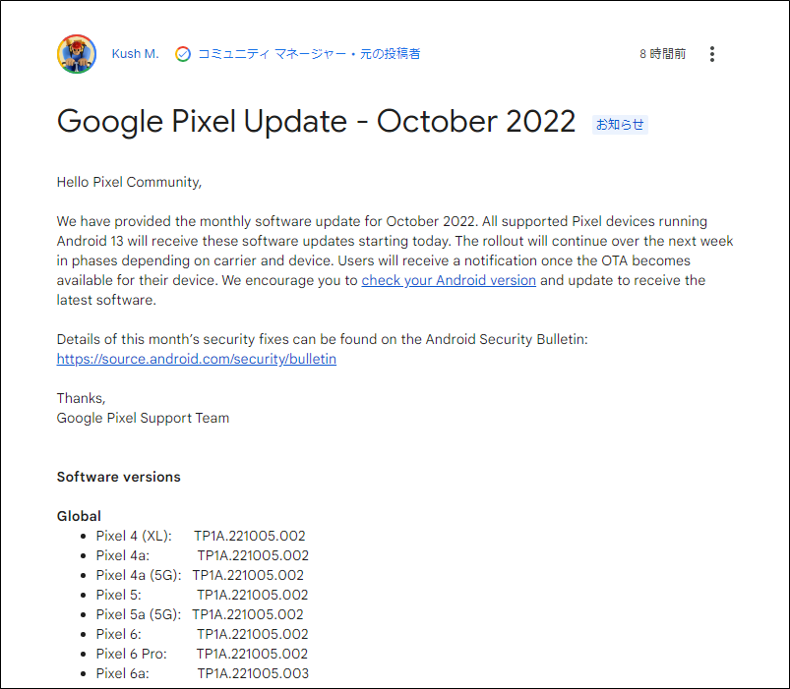Click the Pixel 6 build number text

tap(253, 634)
